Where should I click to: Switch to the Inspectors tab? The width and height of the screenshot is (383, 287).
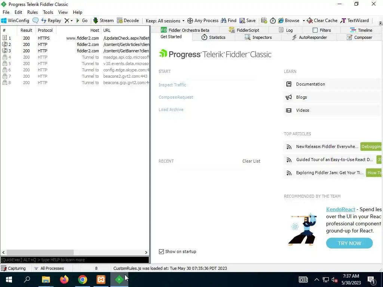click(258, 37)
